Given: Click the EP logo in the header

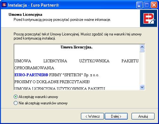Looking at the screenshot, I should click(149, 18).
